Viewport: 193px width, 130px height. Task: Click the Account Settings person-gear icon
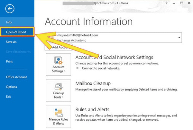click(58, 60)
